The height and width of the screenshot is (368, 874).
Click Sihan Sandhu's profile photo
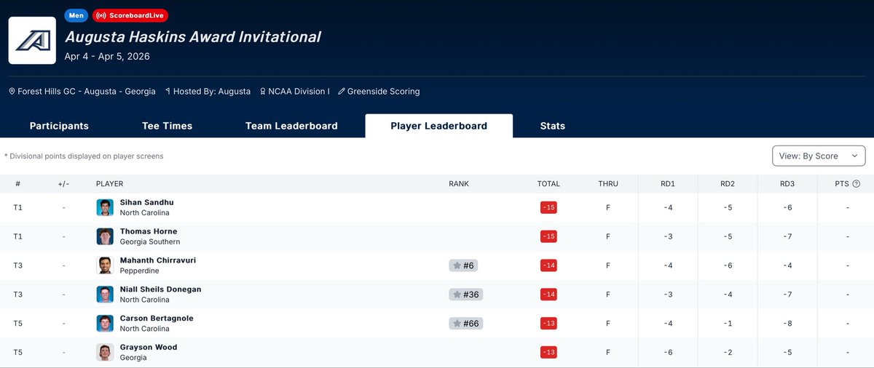tap(105, 207)
